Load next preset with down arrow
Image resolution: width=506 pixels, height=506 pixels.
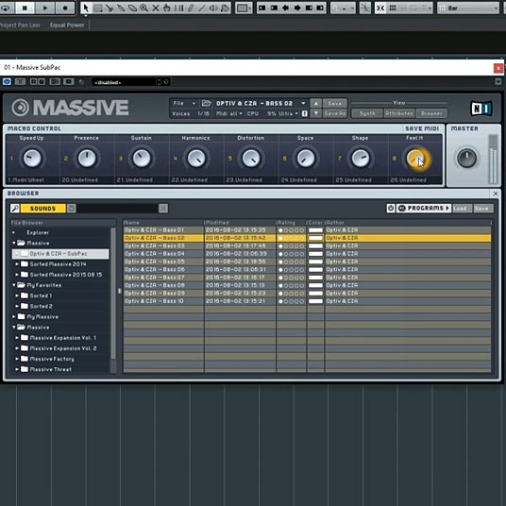click(315, 113)
